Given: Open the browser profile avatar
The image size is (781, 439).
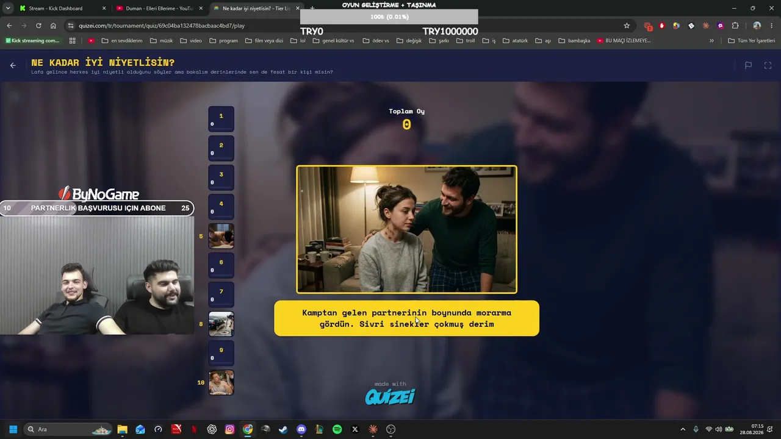Looking at the screenshot, I should coord(757,26).
